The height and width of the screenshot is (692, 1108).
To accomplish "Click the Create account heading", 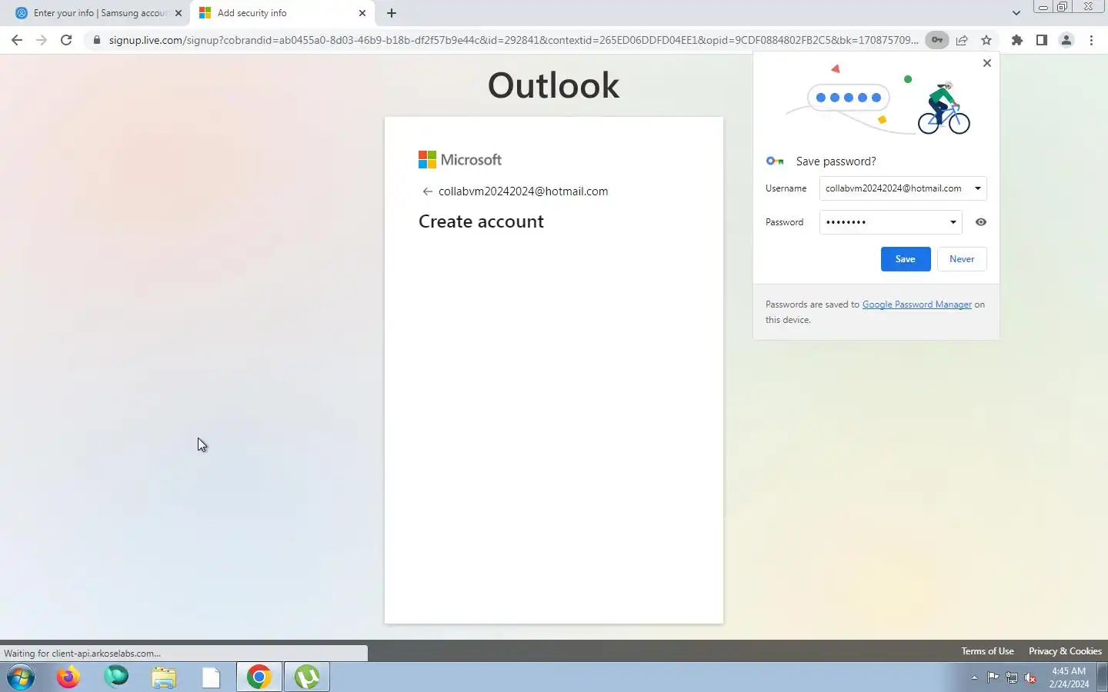I will pos(481,221).
